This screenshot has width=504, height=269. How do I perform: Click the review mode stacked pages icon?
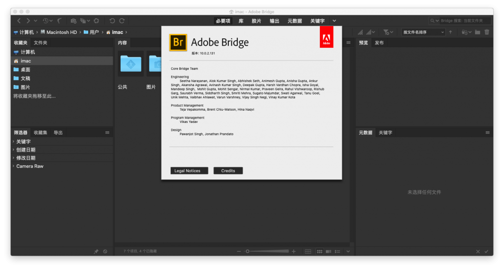click(x=83, y=21)
